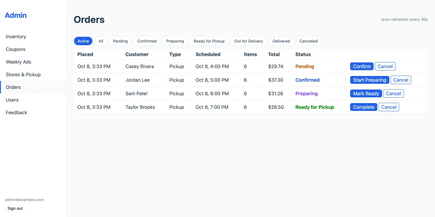
Task: Go to Coupons in the sidebar
Action: 33,49
